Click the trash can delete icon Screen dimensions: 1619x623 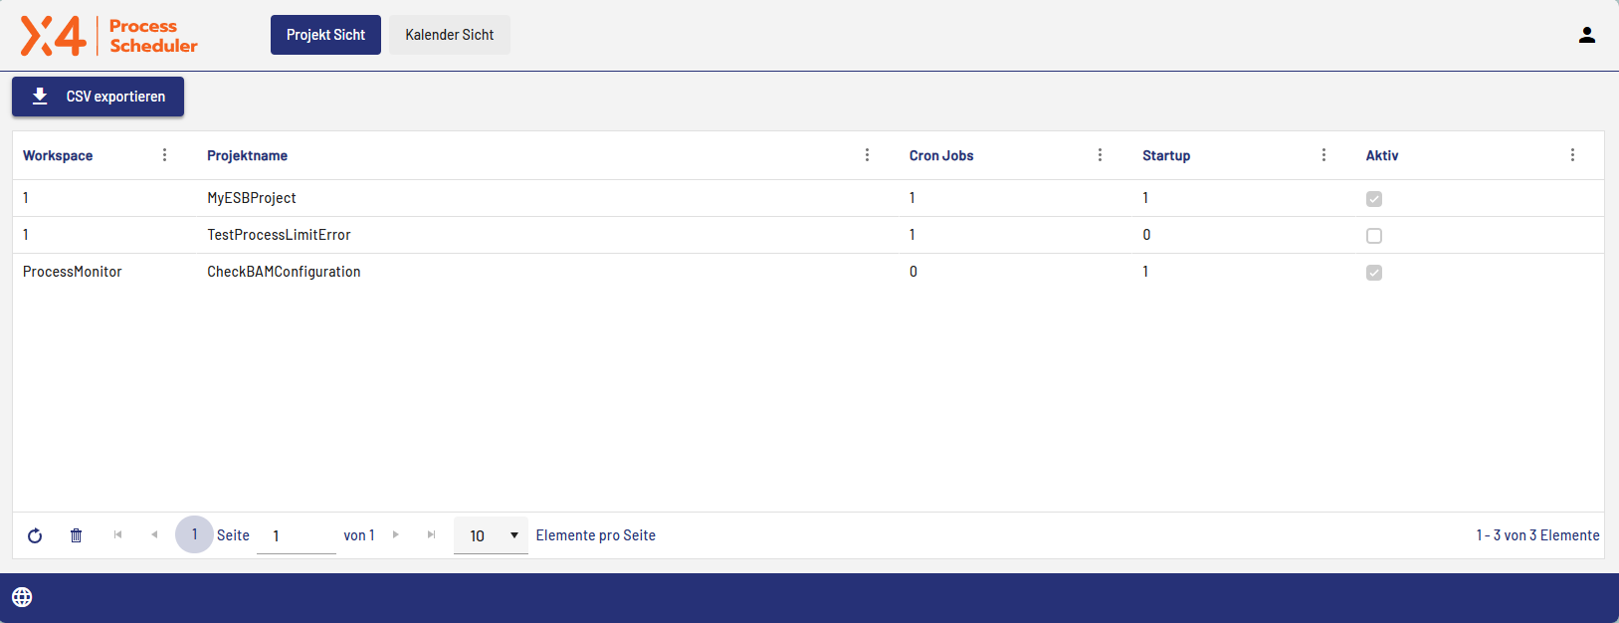[x=76, y=535]
